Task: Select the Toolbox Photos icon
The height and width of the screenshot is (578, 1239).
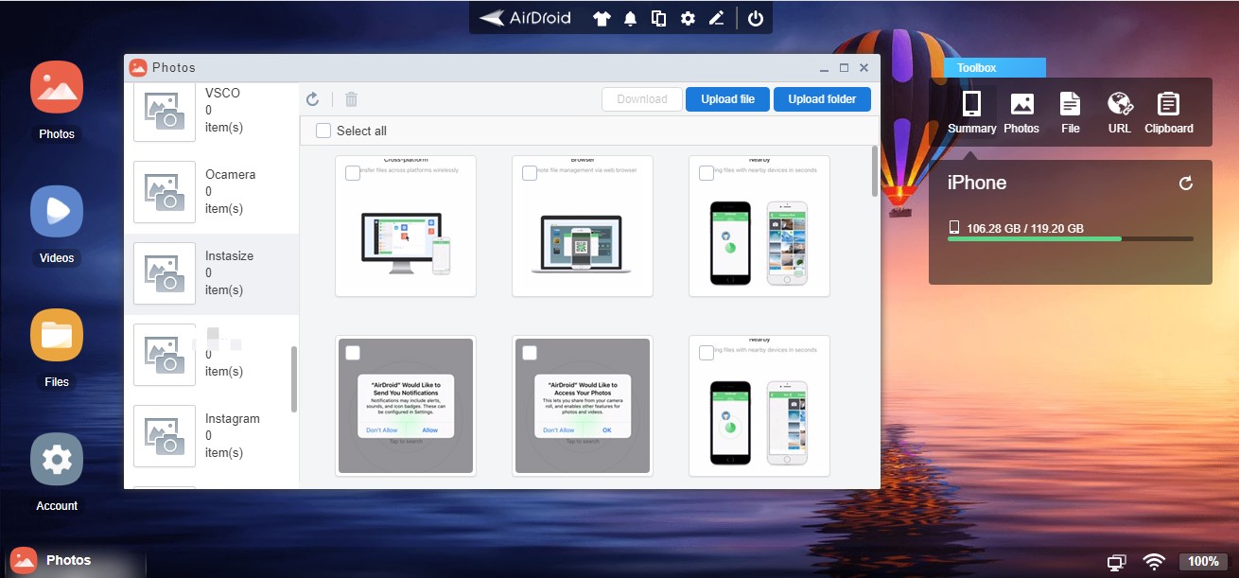Action: tap(1021, 113)
